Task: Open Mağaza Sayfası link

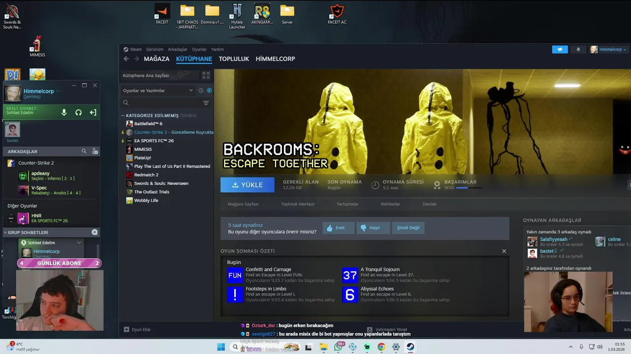Action: (x=243, y=204)
